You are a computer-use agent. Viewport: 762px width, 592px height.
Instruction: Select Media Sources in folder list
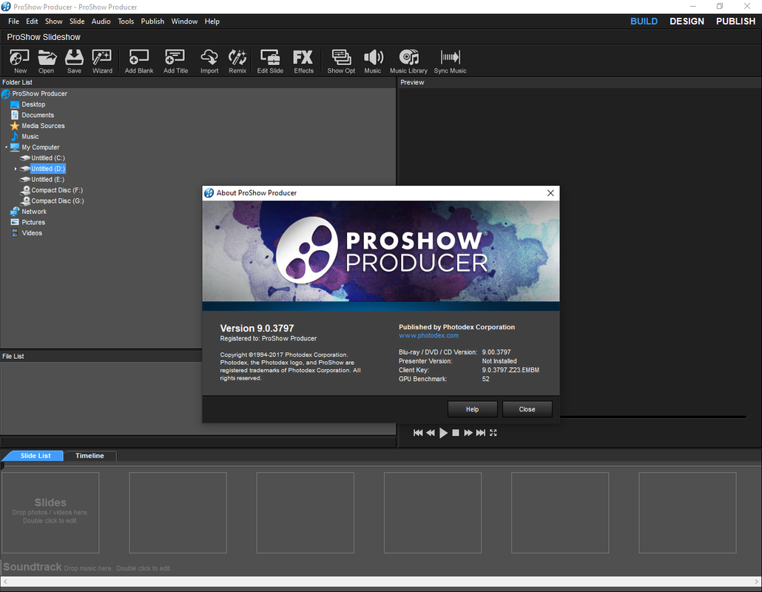pos(43,126)
